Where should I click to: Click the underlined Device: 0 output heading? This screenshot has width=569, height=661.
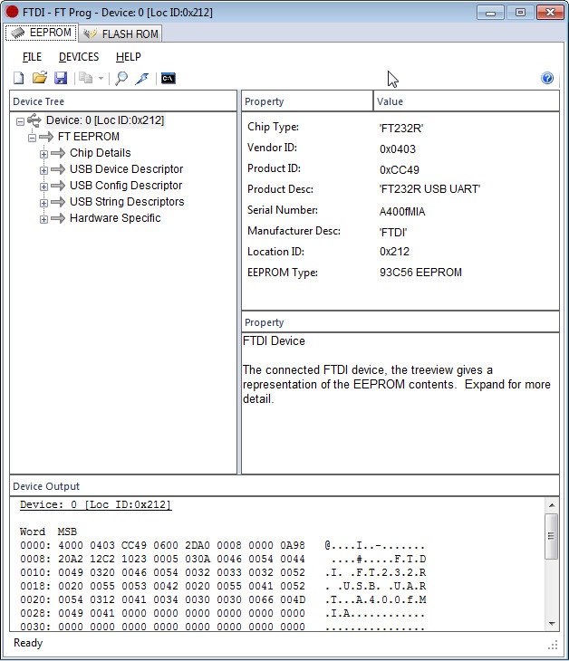pyautogui.click(x=96, y=505)
